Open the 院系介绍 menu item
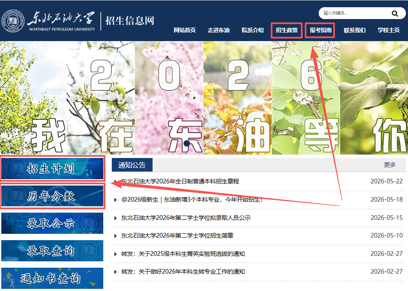The height and width of the screenshot is (291, 408). (x=252, y=30)
